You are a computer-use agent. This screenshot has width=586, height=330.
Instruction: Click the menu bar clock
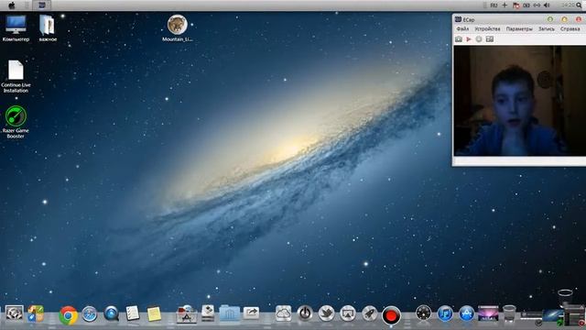point(568,5)
